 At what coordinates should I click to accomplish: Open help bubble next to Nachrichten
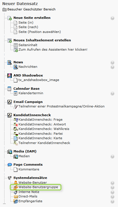coord(112,67)
